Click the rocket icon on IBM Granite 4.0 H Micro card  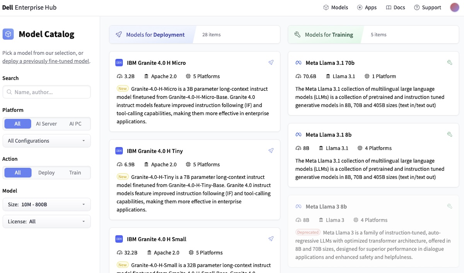coord(271,63)
